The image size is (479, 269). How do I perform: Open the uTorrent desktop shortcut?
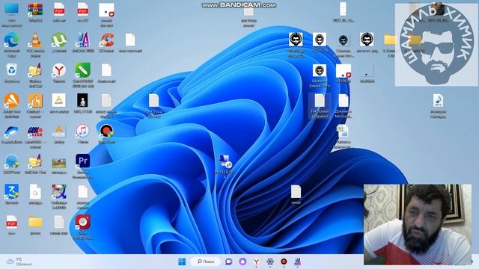(x=59, y=43)
